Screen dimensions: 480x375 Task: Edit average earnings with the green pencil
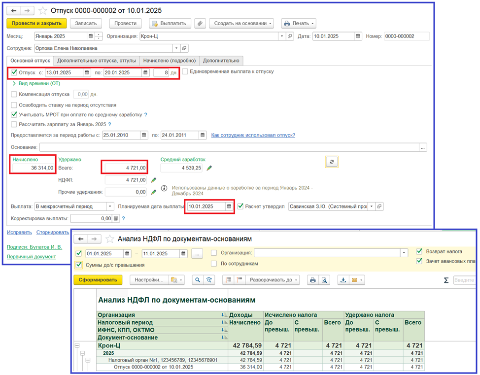click(x=209, y=168)
